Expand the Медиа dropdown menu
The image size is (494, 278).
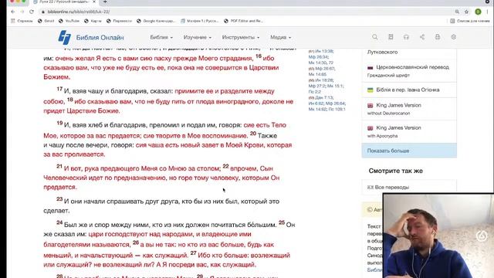280,37
